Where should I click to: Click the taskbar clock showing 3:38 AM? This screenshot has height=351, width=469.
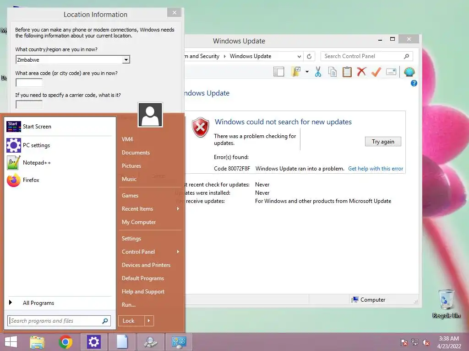pos(449,342)
